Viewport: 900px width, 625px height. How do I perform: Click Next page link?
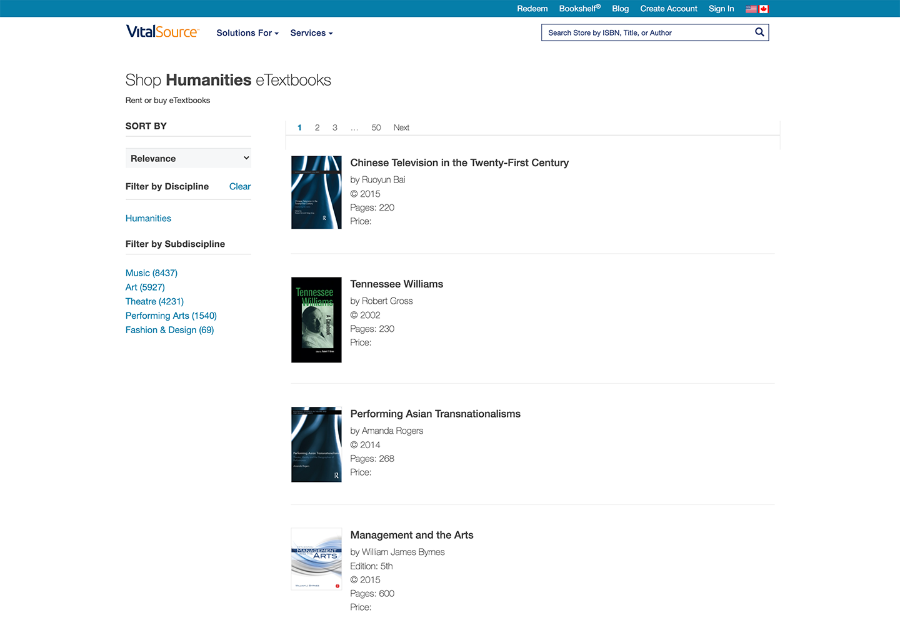pos(401,127)
